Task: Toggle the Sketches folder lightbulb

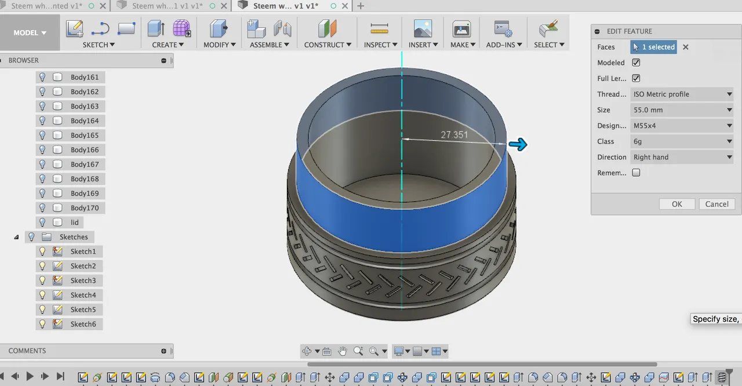Action: [x=31, y=236]
